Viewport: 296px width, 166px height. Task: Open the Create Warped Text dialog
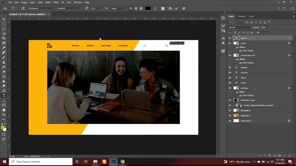[155, 8]
